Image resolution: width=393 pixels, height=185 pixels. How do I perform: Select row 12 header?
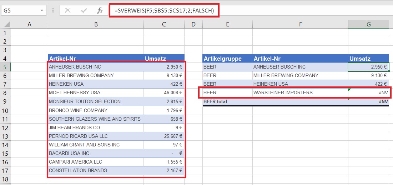tap(5, 127)
